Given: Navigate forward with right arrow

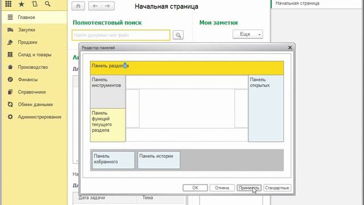Looking at the screenshot, I should 107,6.
